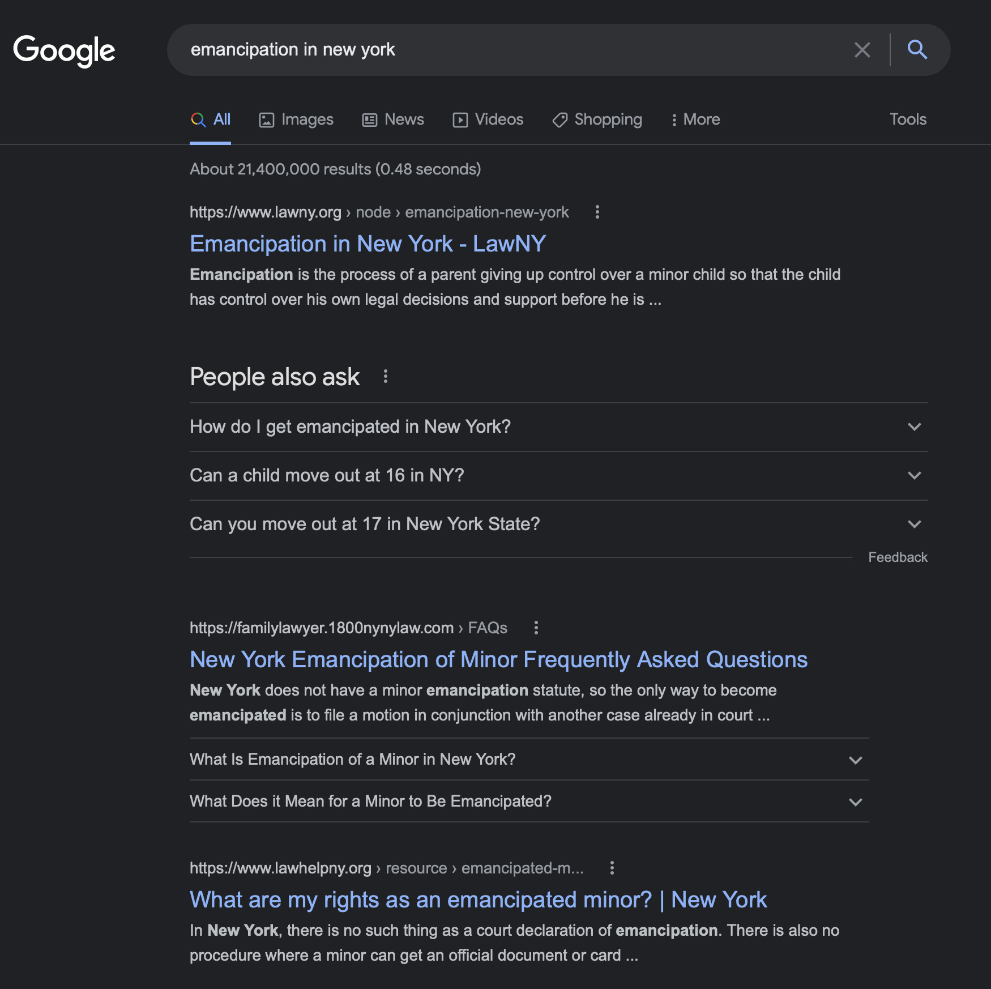The image size is (991, 989).
Task: Expand 'Can a child move out at 16 in NY?'
Action: 914,476
